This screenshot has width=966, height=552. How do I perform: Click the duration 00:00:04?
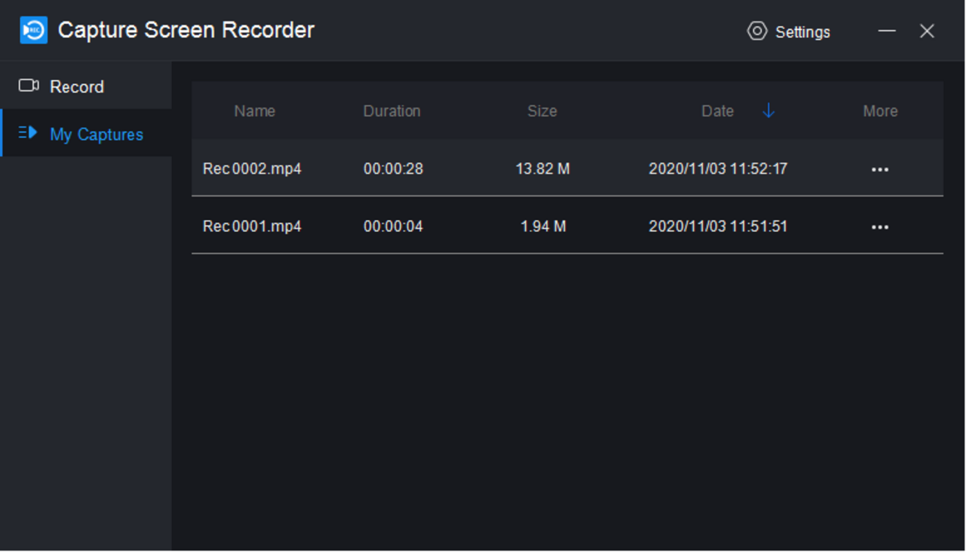pos(393,226)
